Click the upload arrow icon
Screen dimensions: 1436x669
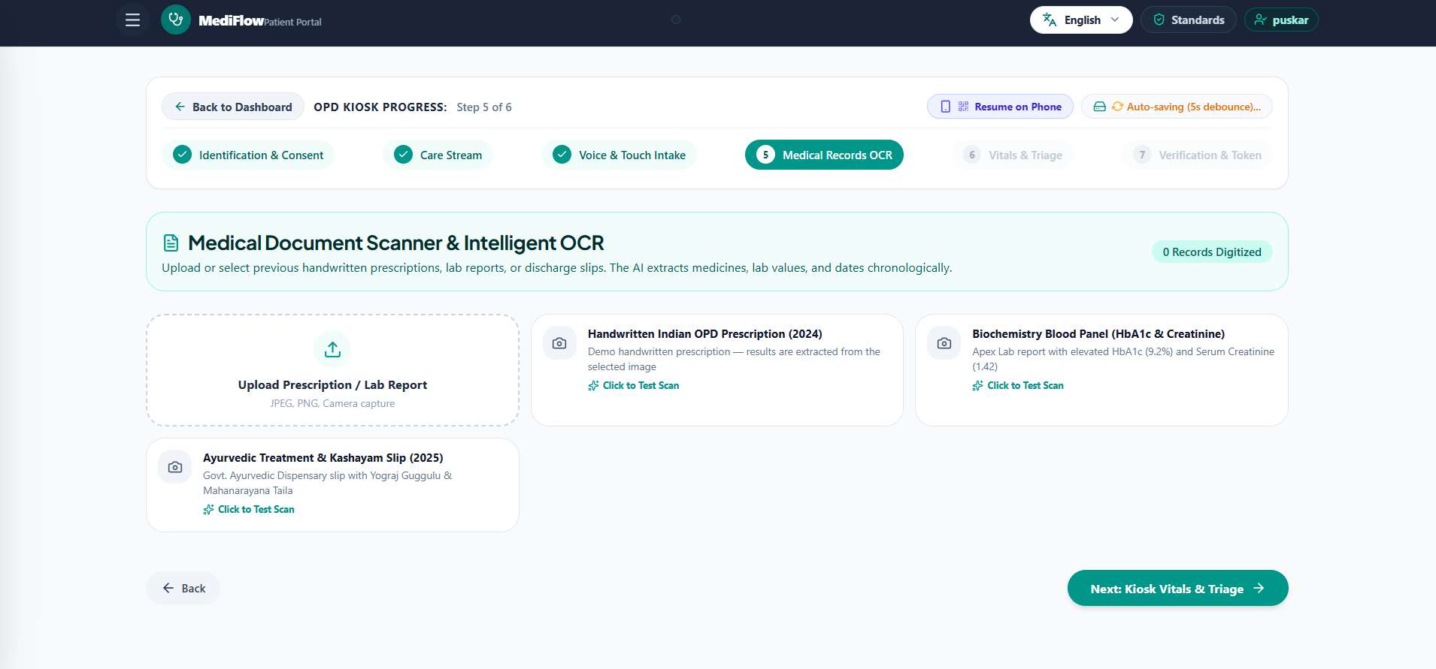(332, 349)
